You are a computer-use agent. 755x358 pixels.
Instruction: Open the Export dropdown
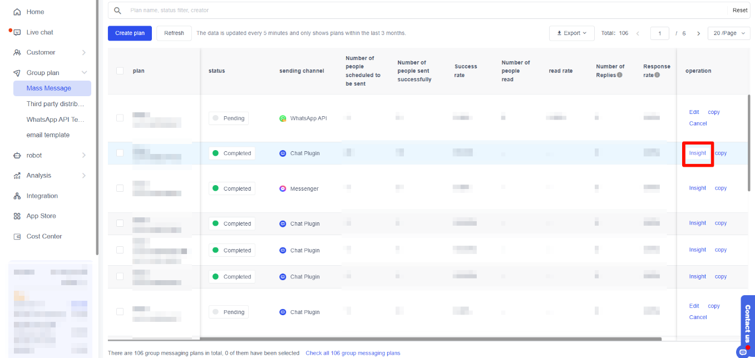pyautogui.click(x=571, y=33)
